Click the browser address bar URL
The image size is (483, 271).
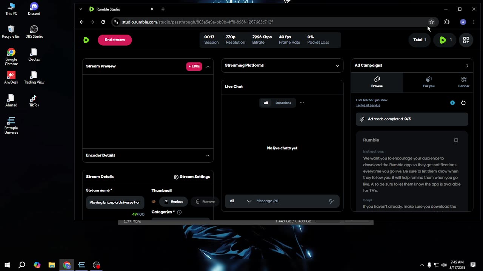pyautogui.click(x=197, y=22)
